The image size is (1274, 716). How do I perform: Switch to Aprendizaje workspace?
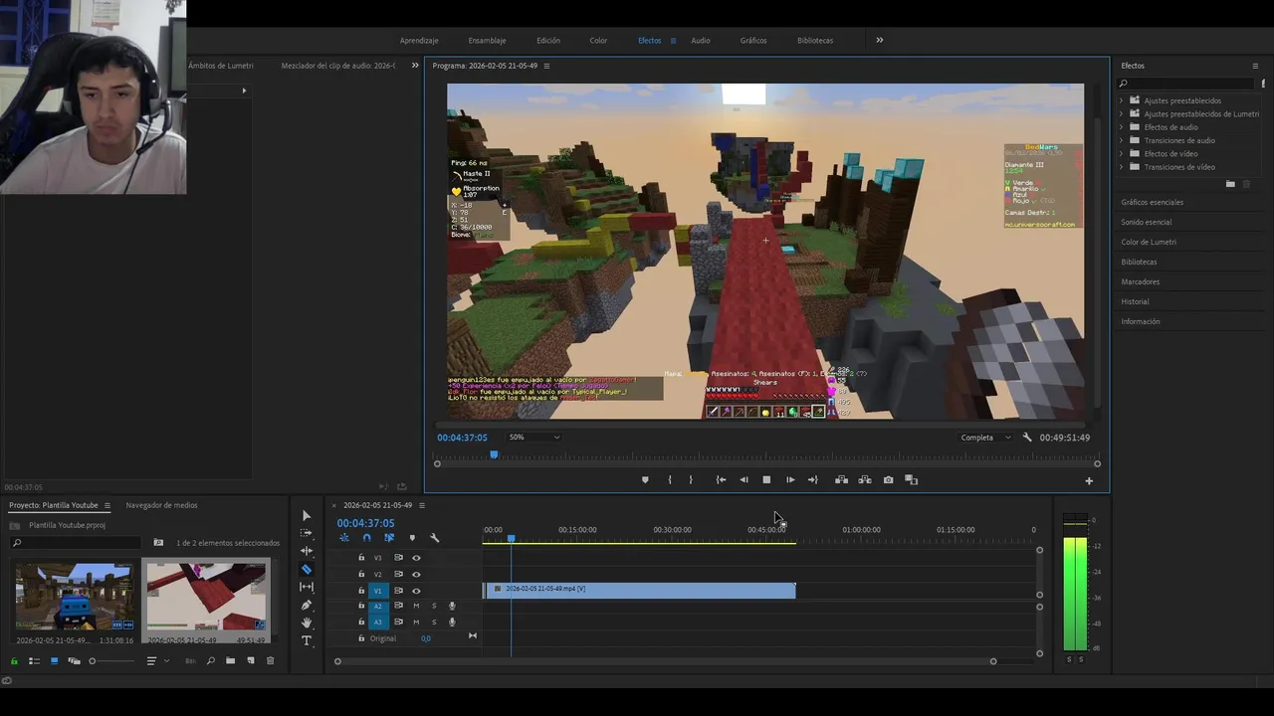click(x=419, y=41)
